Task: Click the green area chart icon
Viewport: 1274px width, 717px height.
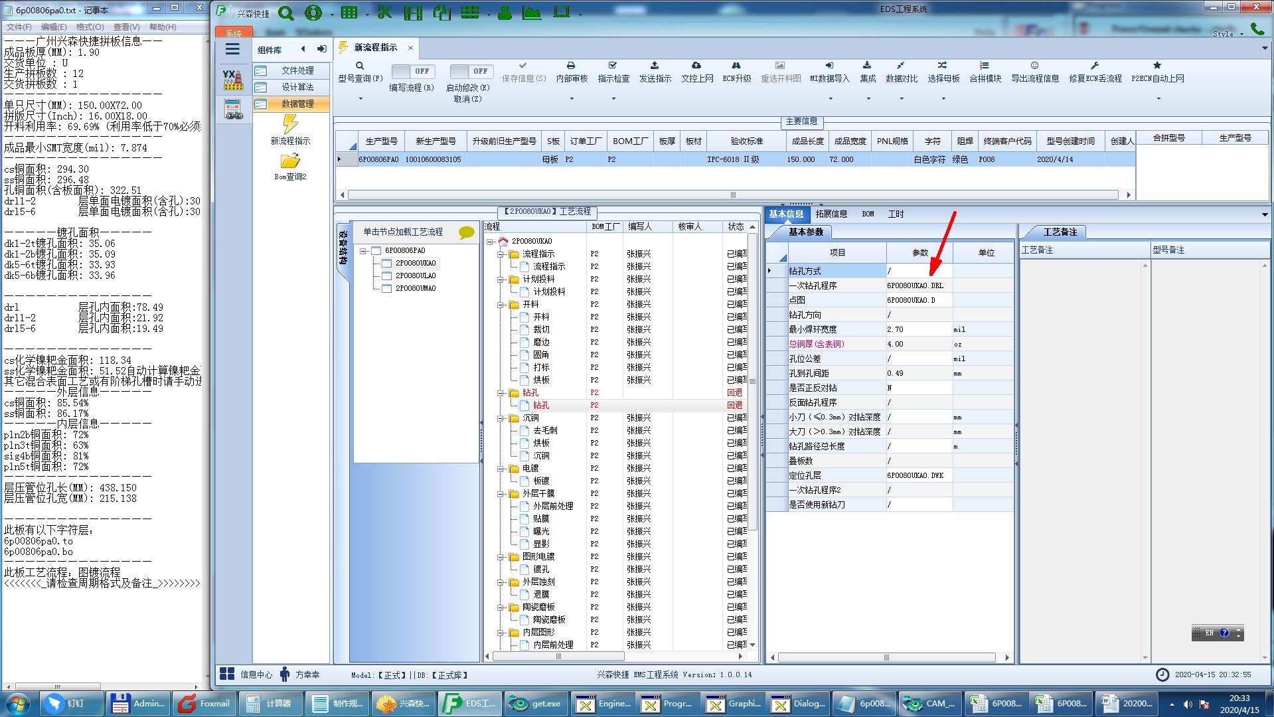Action: (532, 13)
